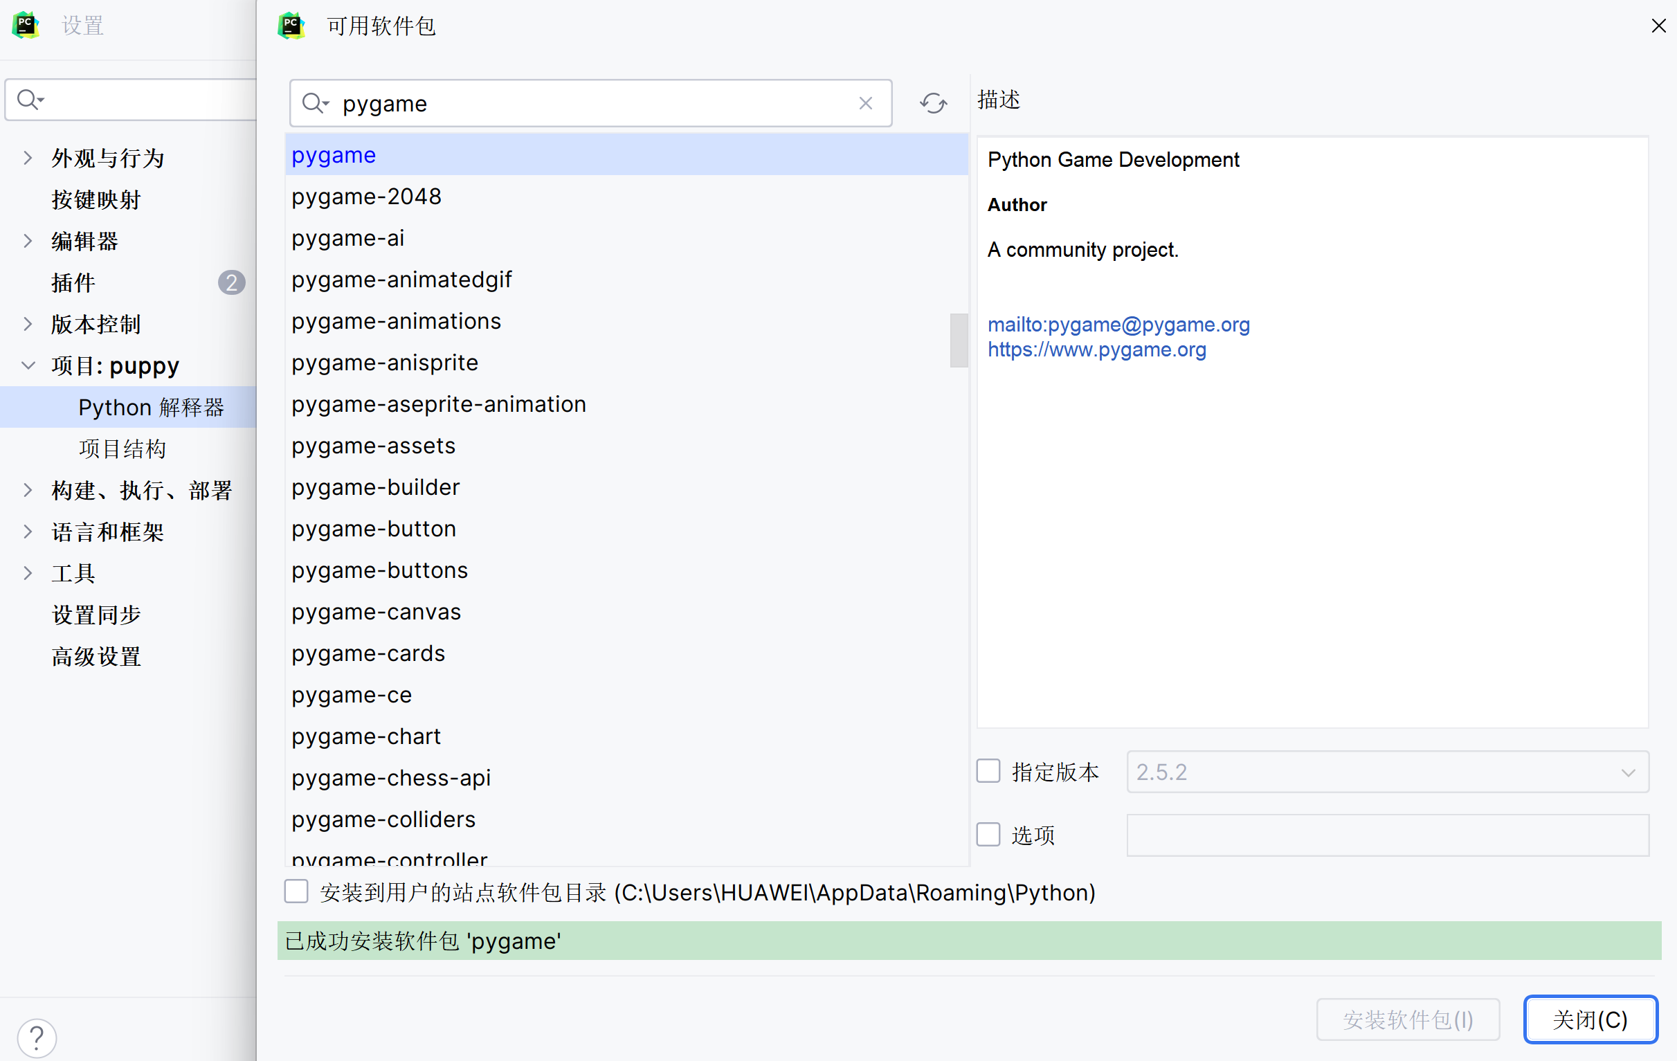Select the pygame package row
Viewport: 1677px width, 1061px height.
(626, 154)
